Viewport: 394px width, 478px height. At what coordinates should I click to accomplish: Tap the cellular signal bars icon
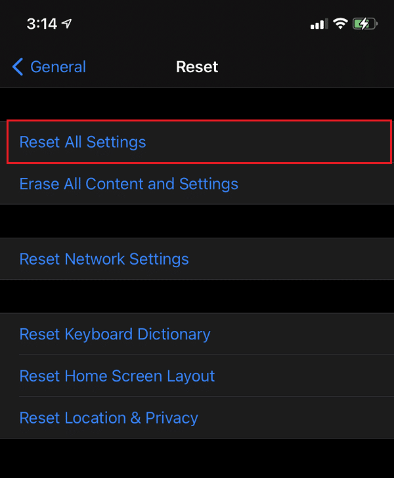coord(318,24)
